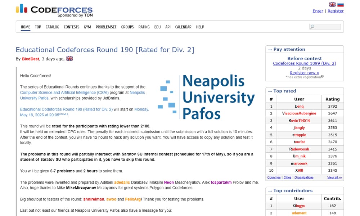Open XVIII's profile in Top rated

(299, 170)
